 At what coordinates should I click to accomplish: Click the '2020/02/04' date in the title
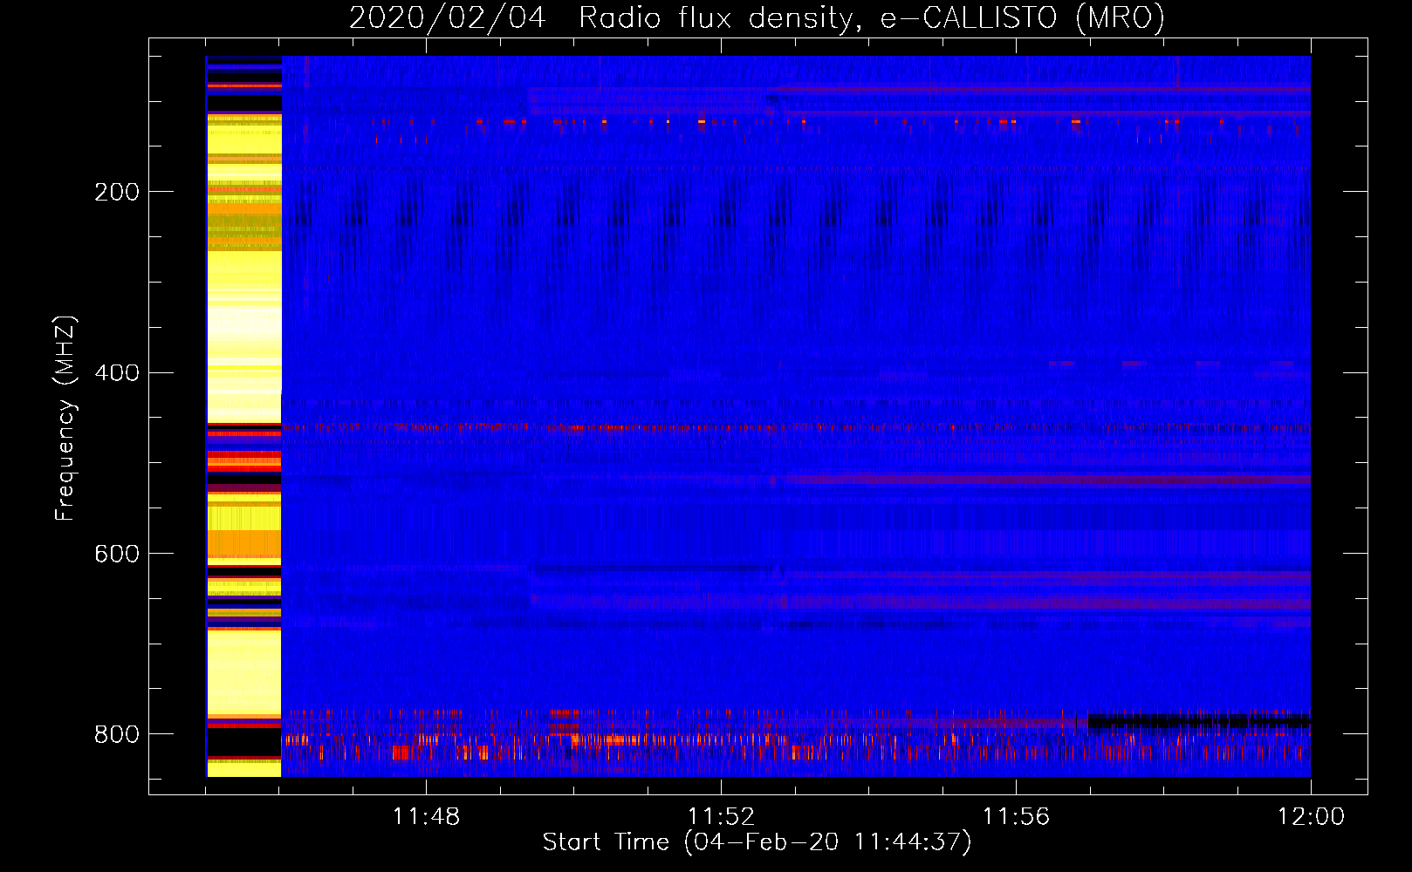[x=448, y=17]
